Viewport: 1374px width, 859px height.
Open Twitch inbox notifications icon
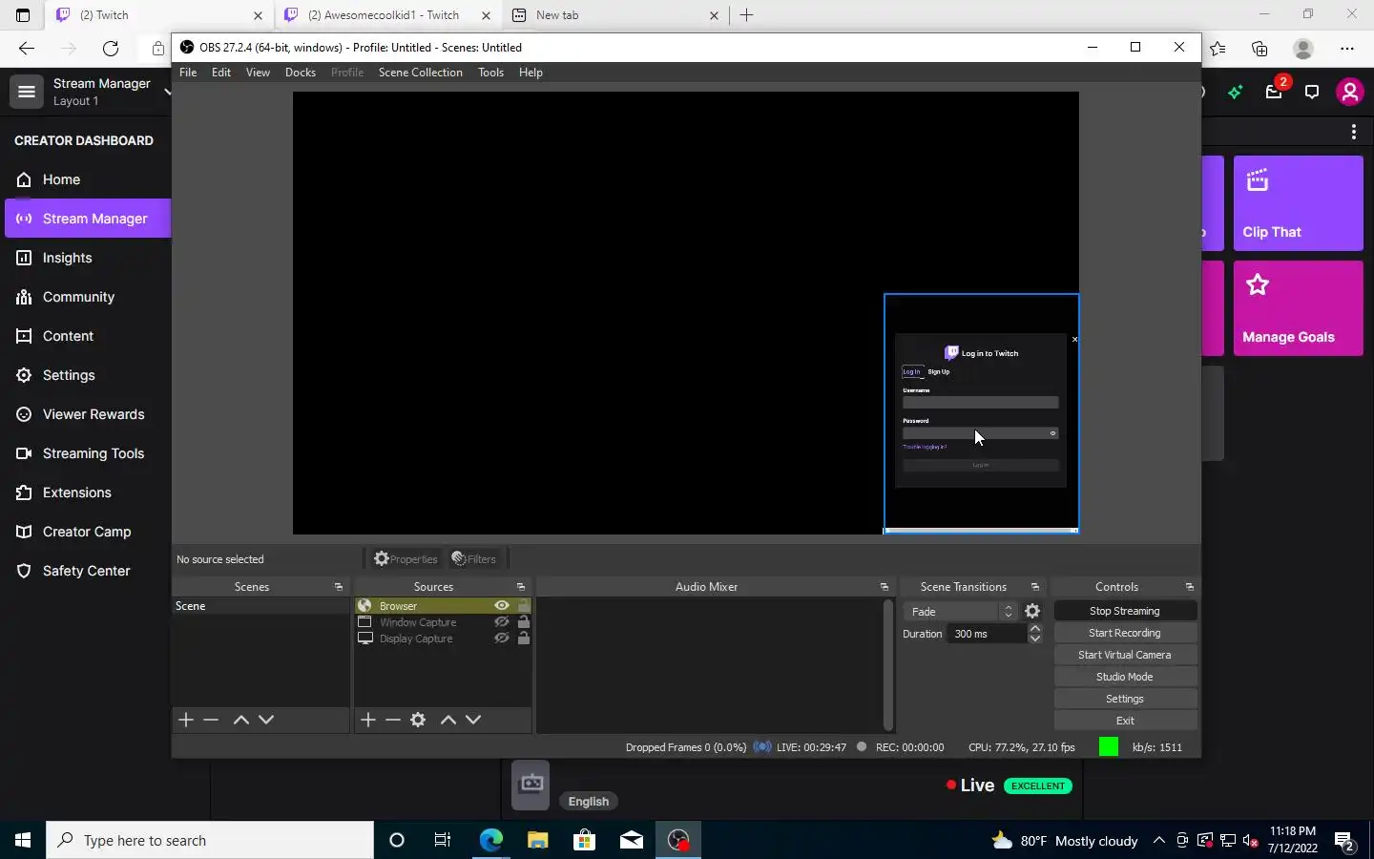tap(1275, 92)
